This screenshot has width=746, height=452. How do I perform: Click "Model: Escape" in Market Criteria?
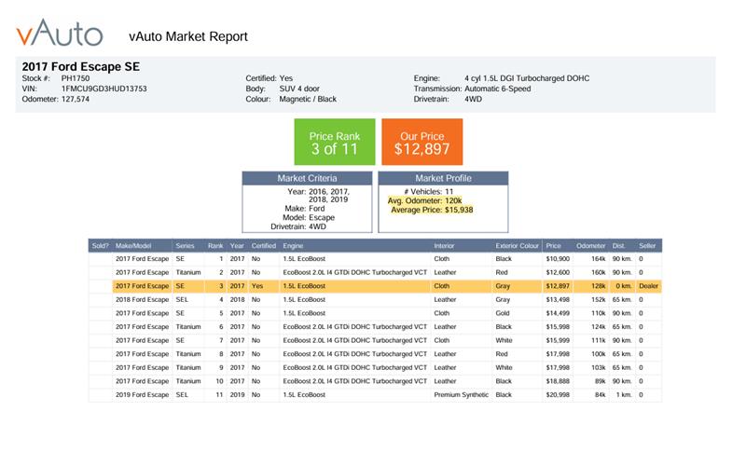point(309,218)
